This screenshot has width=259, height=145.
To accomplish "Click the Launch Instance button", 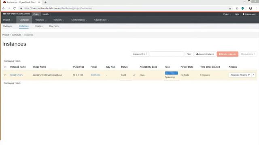I will tap(205, 54).
